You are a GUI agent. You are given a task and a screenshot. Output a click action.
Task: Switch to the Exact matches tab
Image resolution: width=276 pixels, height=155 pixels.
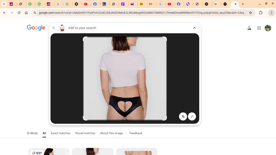click(x=60, y=133)
